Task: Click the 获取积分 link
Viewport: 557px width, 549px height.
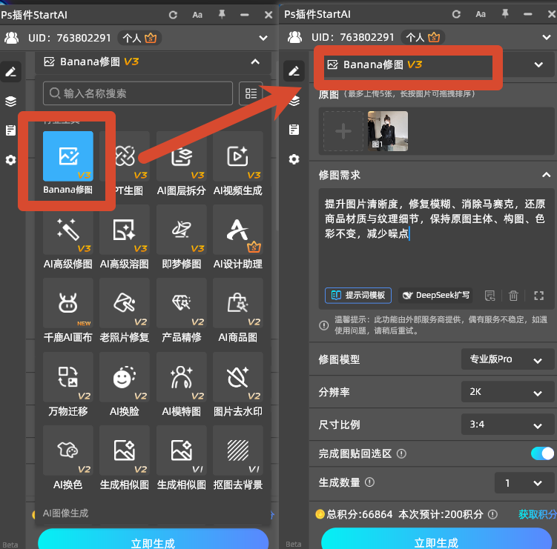Action: tap(538, 514)
